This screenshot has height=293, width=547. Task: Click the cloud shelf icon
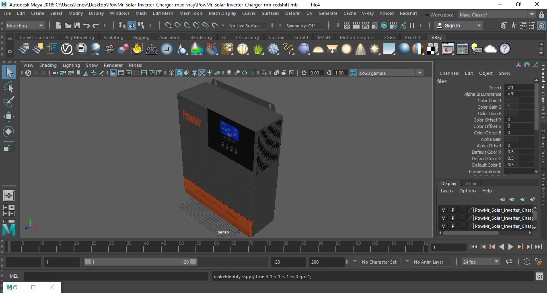pos(491,49)
